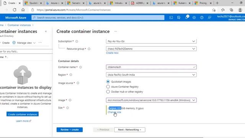This screenshot has height=138, width=245.
Task: Open Directories and subscriptions filter icon
Action: click(x=179, y=18)
